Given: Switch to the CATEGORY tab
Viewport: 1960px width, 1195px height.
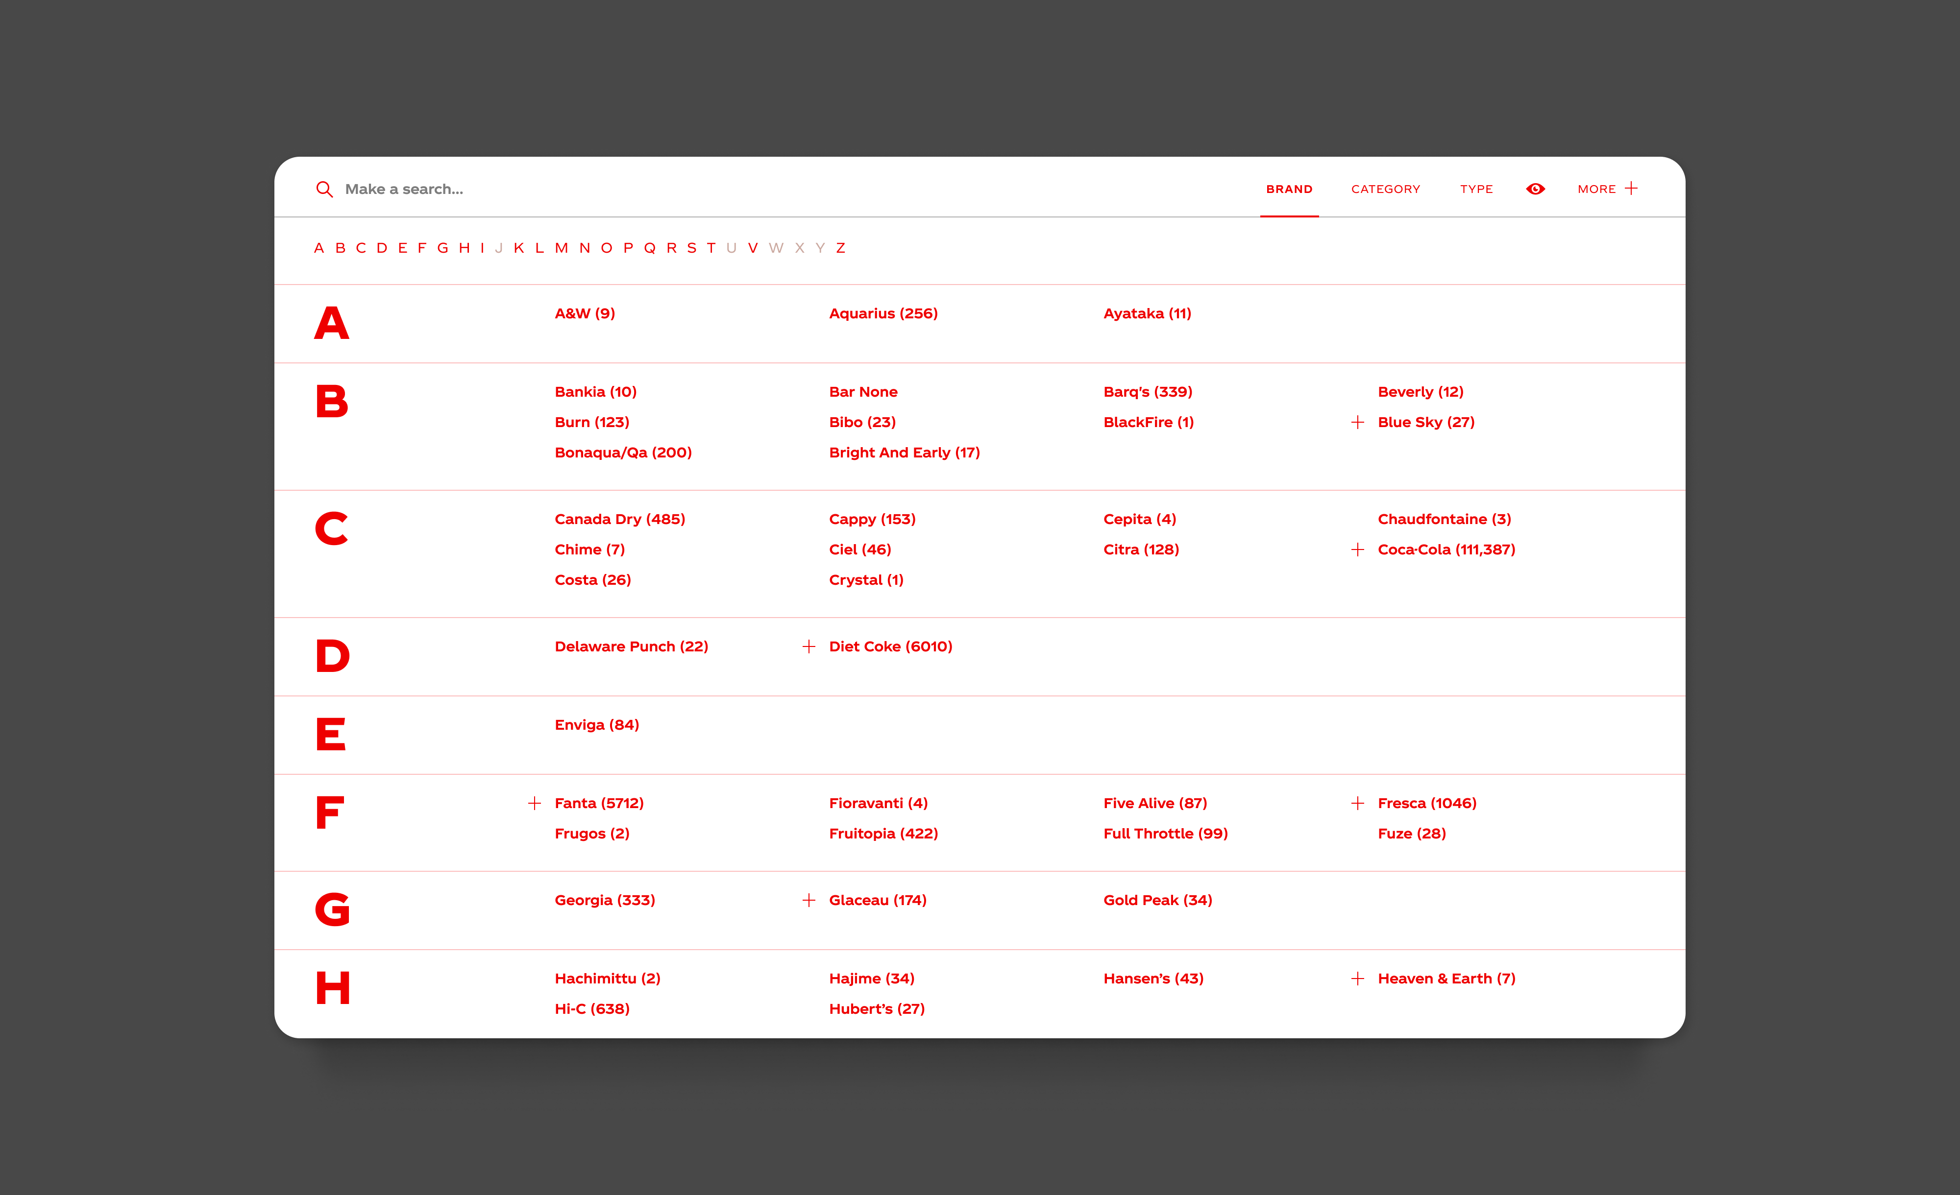Looking at the screenshot, I should point(1386,189).
